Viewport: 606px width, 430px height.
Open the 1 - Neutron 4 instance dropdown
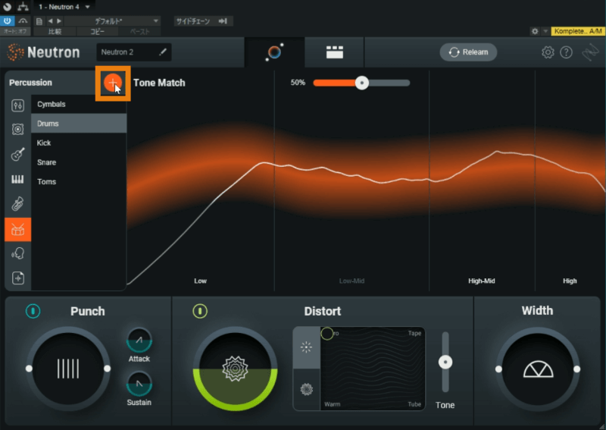(x=64, y=7)
